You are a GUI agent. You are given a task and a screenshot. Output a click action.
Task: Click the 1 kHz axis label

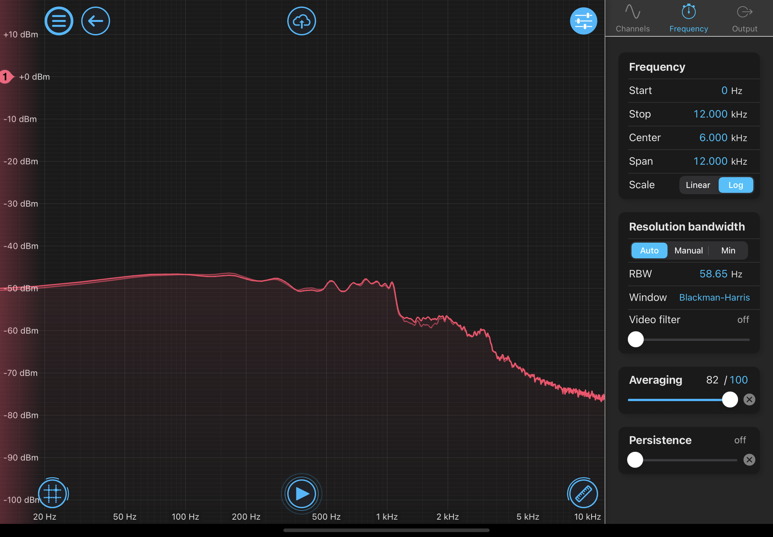click(x=387, y=517)
